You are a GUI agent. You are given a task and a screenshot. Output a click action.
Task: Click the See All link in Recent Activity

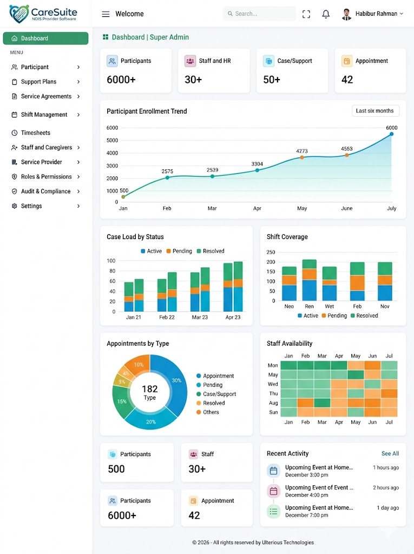(x=390, y=454)
